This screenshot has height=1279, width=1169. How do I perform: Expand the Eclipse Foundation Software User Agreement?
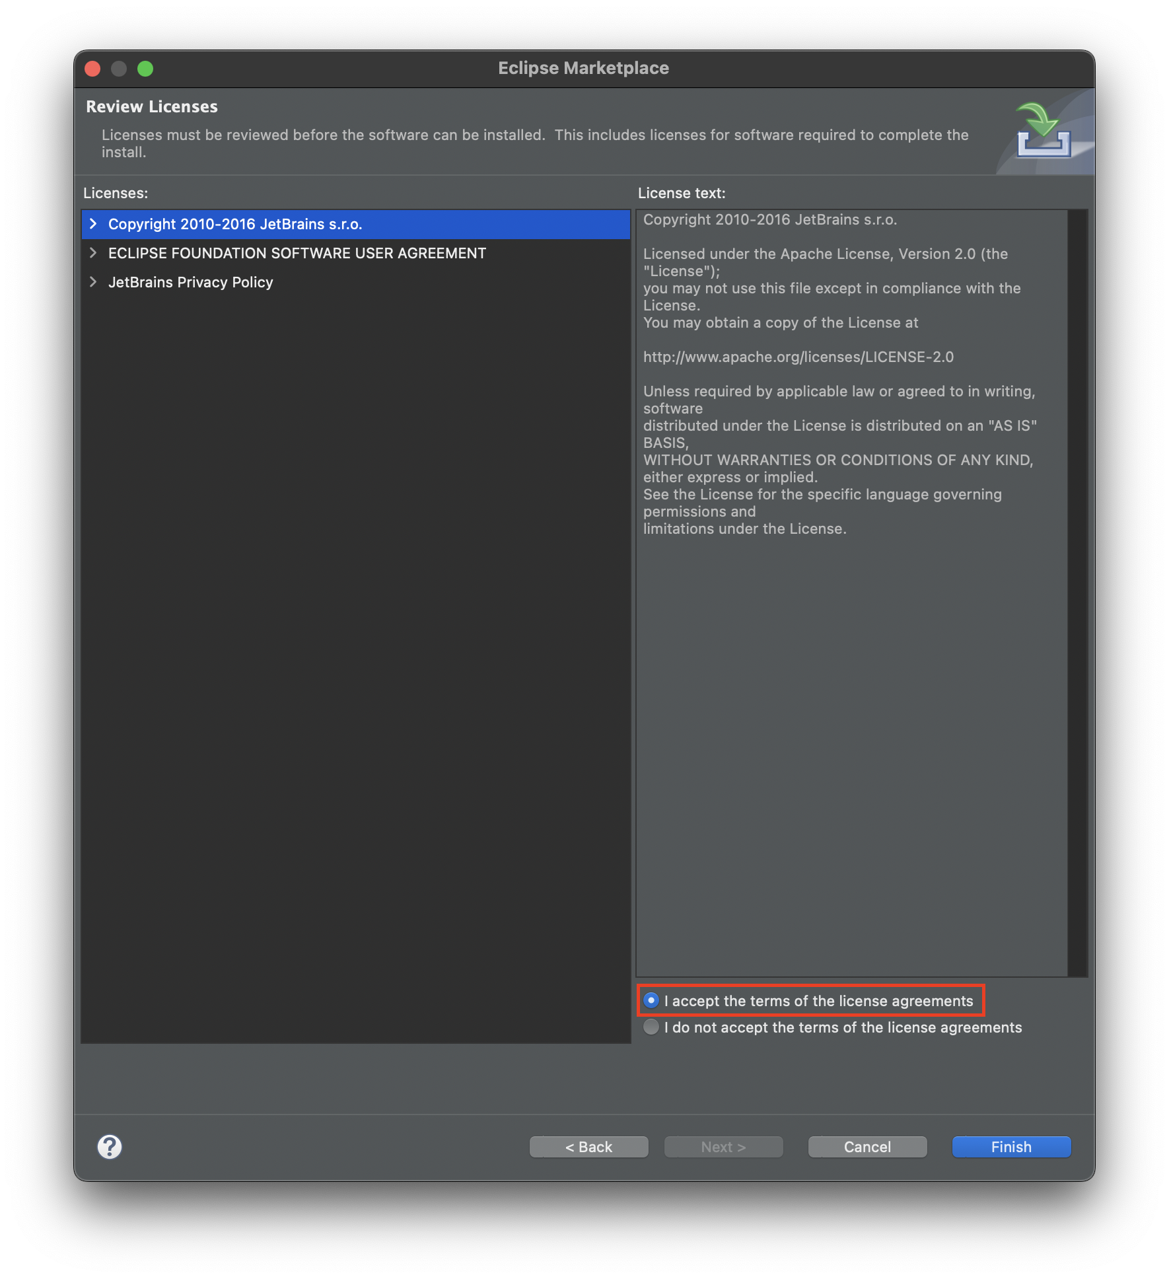93,253
